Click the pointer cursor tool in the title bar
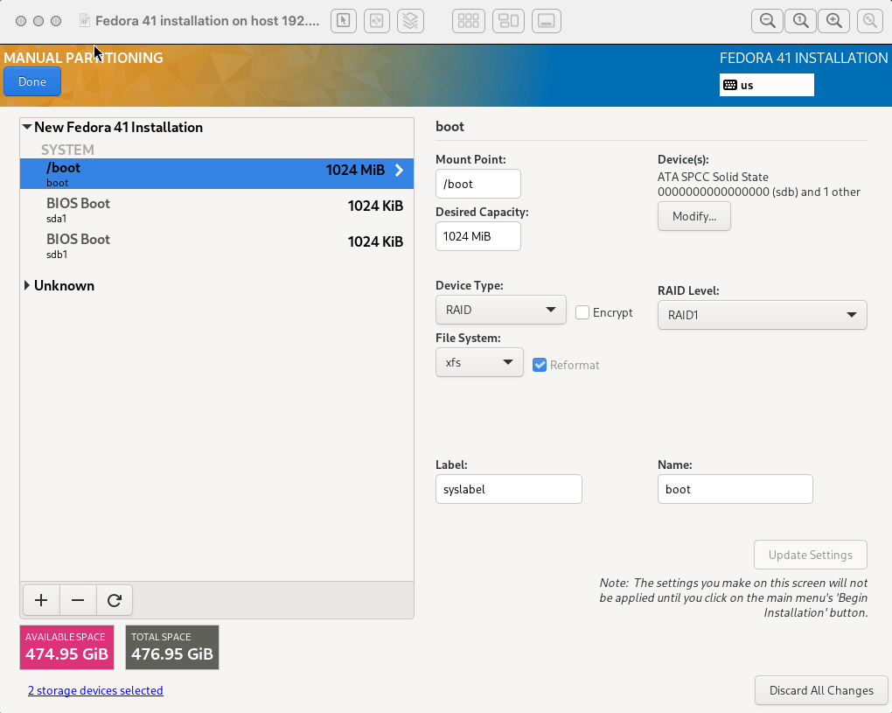Screen dimensions: 892x713 [343, 21]
